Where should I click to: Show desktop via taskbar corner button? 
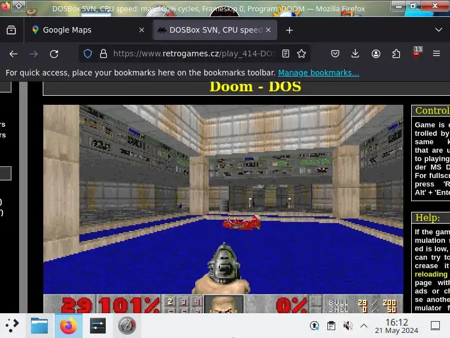(435, 326)
